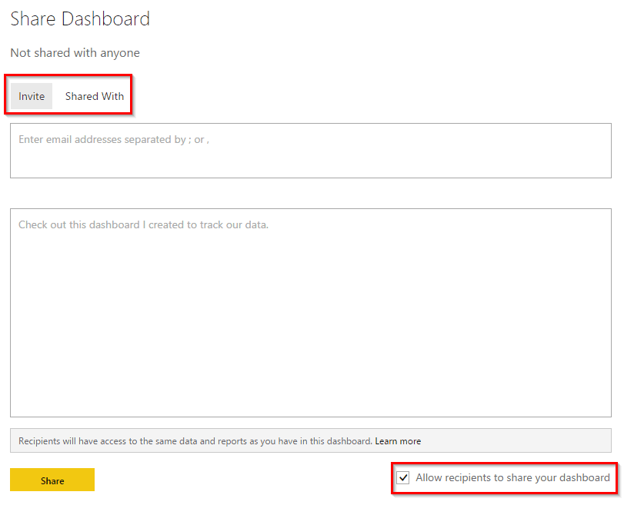The height and width of the screenshot is (505, 624).
Task: Click the 'Check out this dashboard' placeholder message
Action: click(143, 225)
